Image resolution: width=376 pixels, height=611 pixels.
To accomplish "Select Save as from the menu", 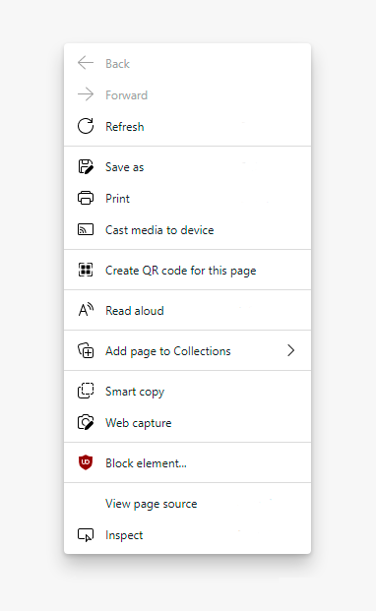I will pyautogui.click(x=187, y=167).
